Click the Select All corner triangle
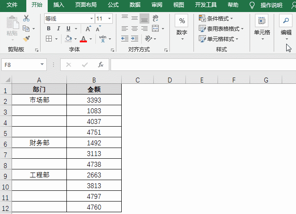296x214 pixels. point(8,80)
